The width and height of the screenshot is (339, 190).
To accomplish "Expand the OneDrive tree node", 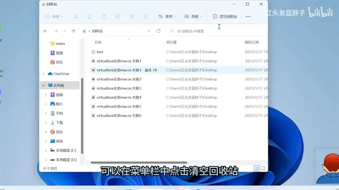I will (x=44, y=74).
